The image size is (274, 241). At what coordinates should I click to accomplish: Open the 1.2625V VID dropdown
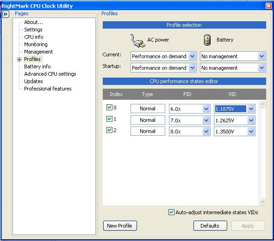(x=251, y=120)
